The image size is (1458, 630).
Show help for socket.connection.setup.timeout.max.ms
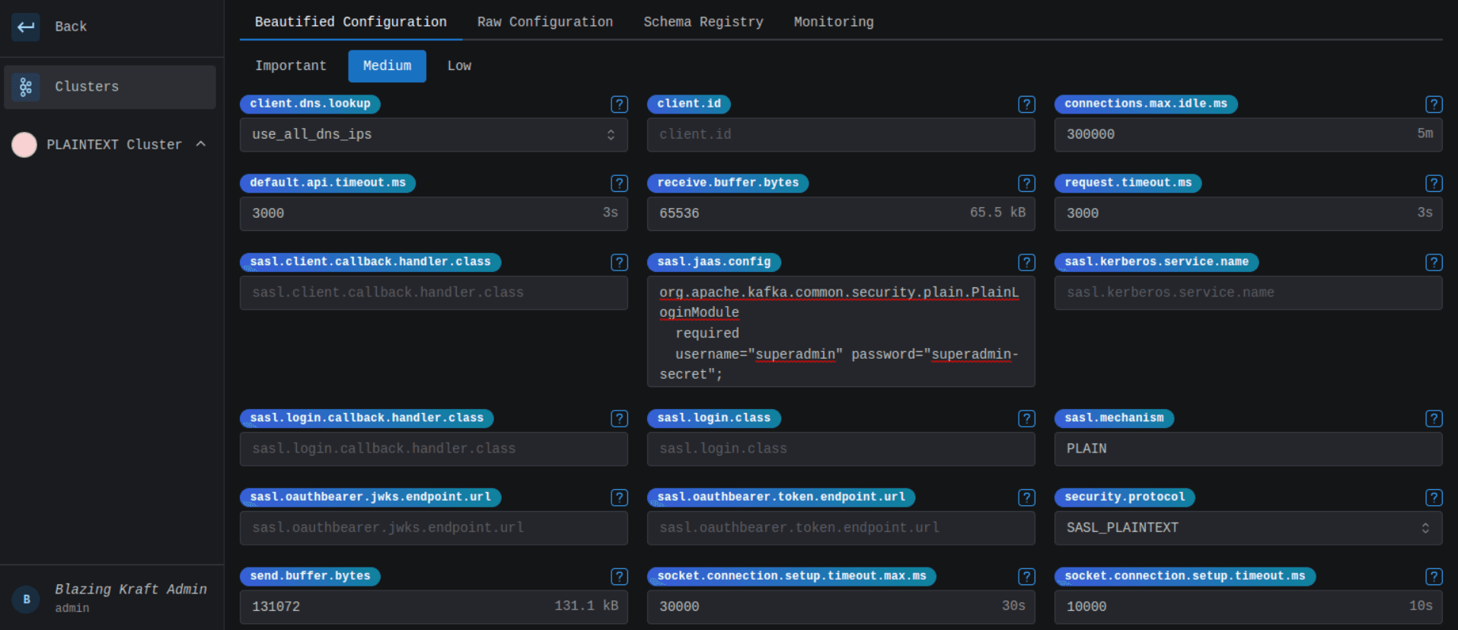click(x=1027, y=577)
